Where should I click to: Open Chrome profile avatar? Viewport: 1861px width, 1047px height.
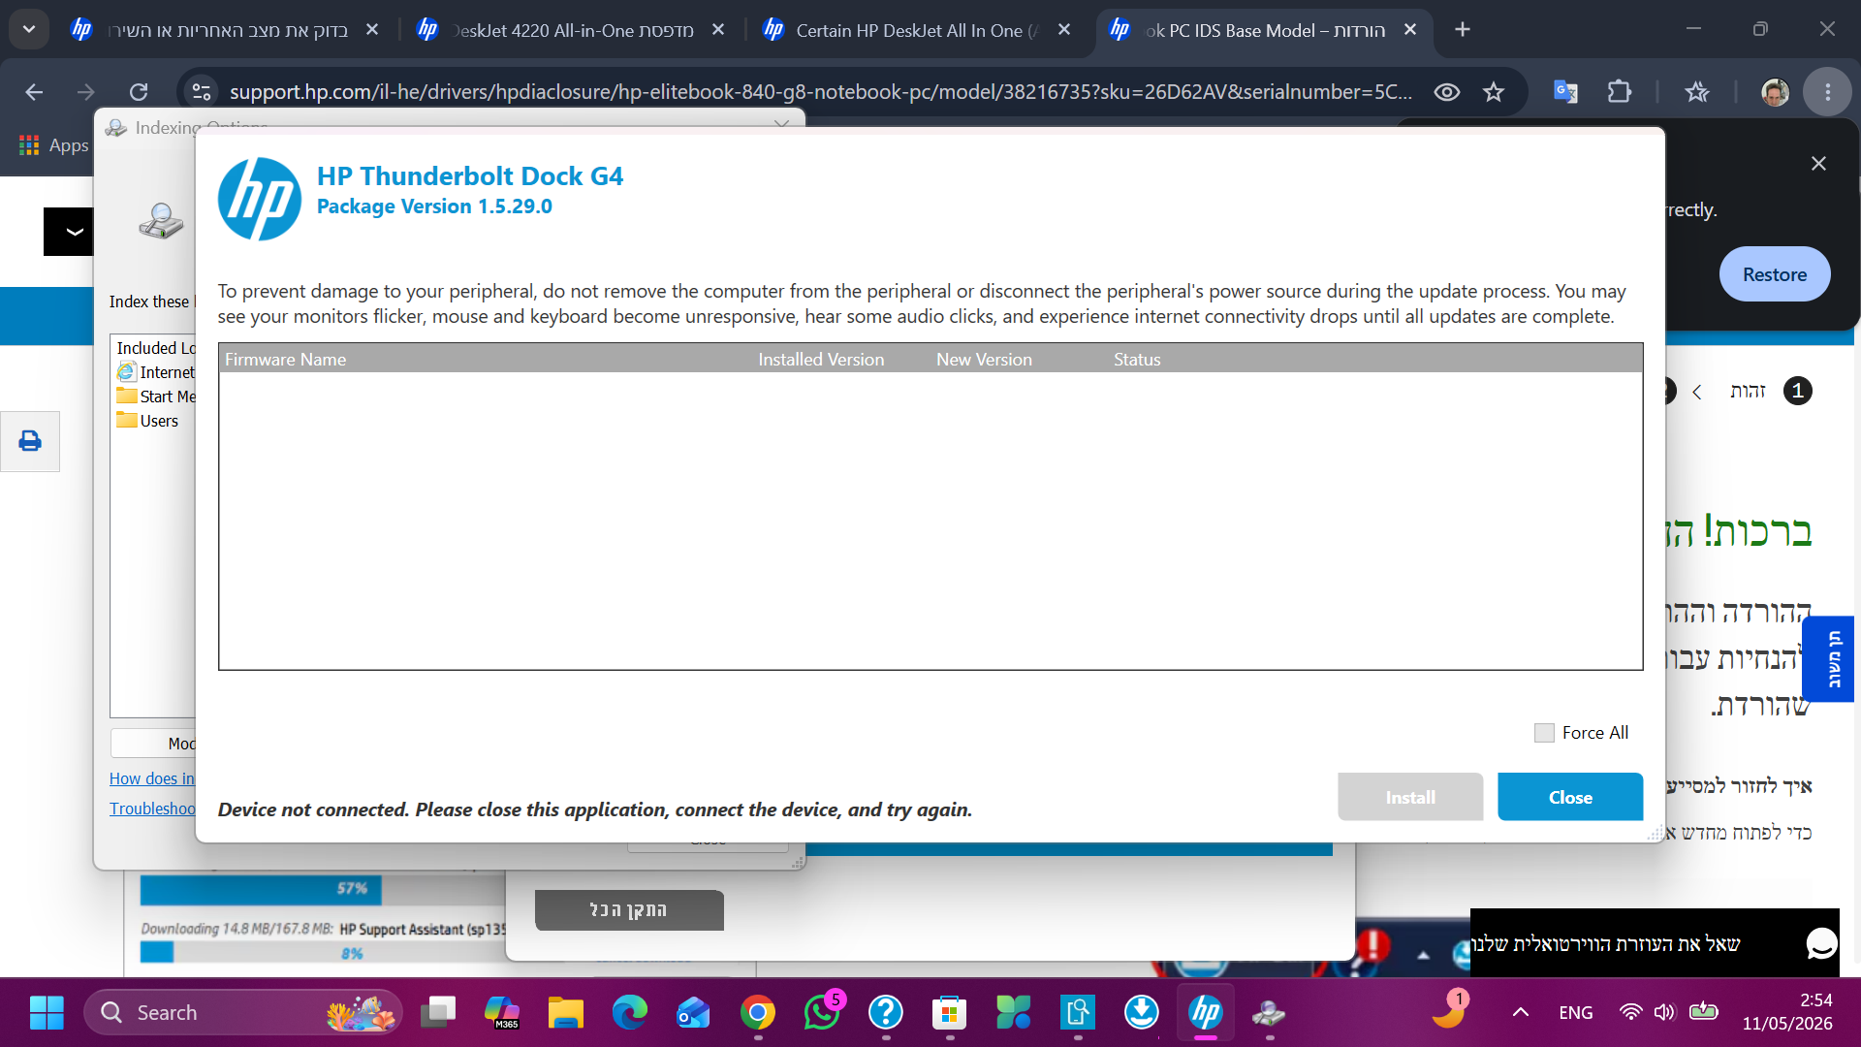1775,92
